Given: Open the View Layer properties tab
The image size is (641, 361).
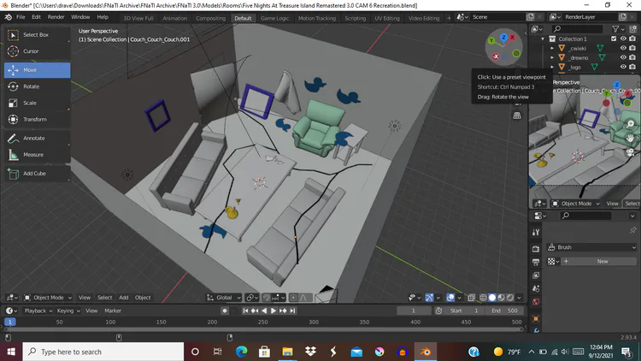Looking at the screenshot, I should [536, 275].
